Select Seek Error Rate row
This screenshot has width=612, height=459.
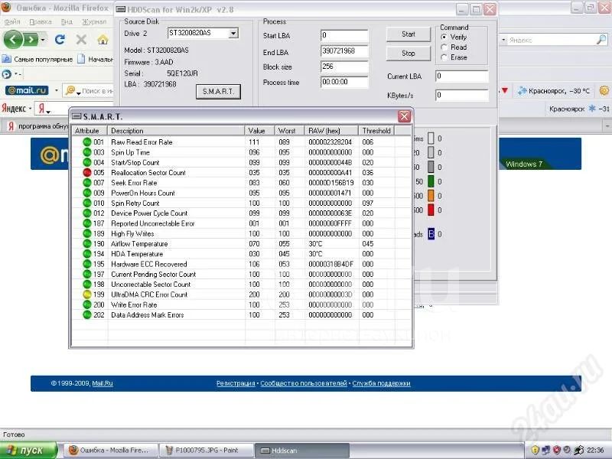coord(241,183)
